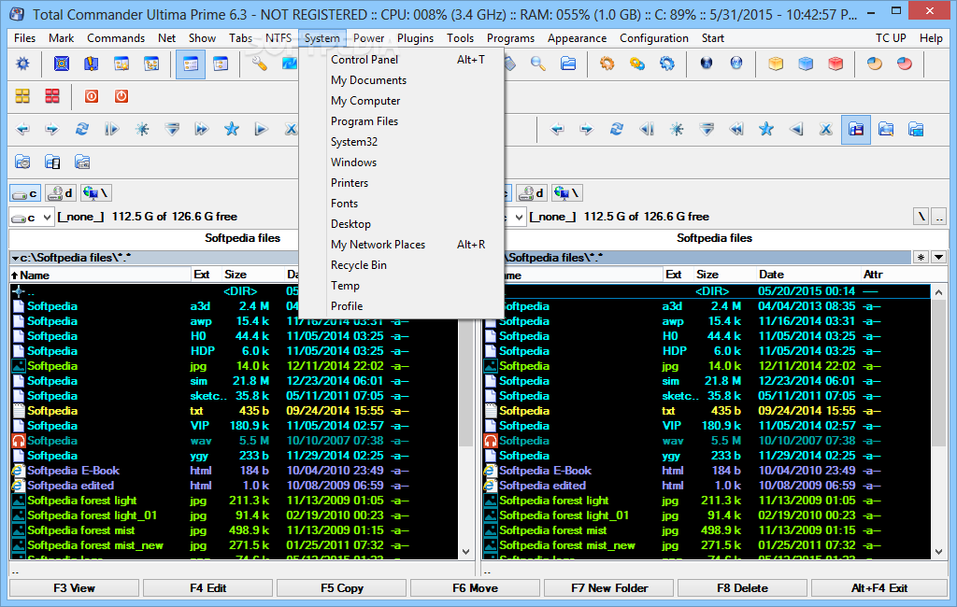Choose Fonts from System menu
Image resolution: width=957 pixels, height=607 pixels.
(x=402, y=204)
